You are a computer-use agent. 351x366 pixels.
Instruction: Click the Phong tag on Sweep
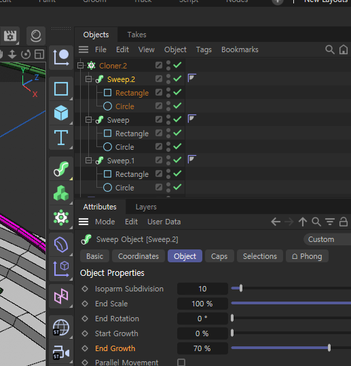(191, 119)
